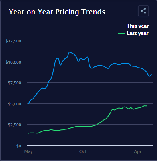Click the $0 axis label

coord(19,146)
